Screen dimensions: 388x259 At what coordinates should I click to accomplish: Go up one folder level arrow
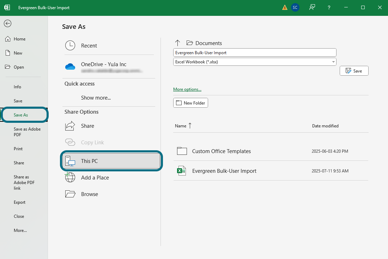point(178,43)
